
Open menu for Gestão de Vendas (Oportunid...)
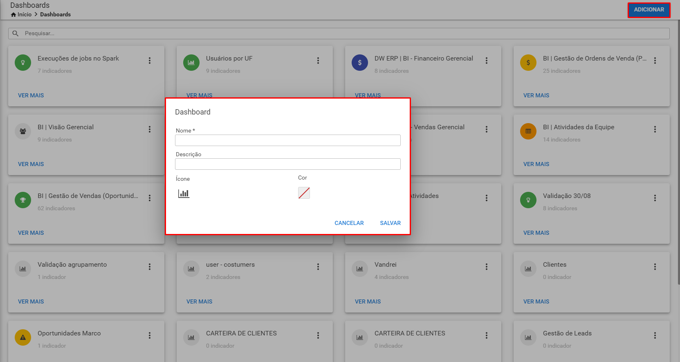point(150,198)
